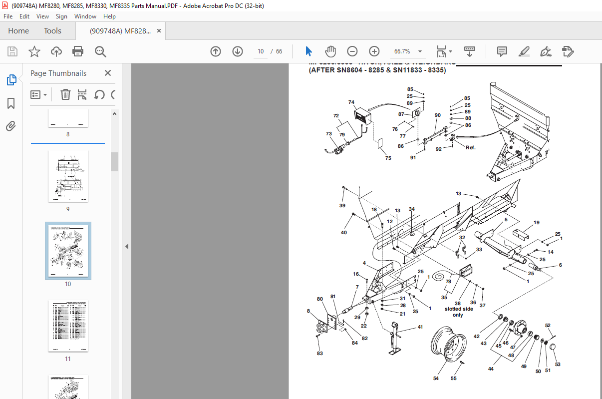
Task: Switch to the Tools tab
Action: [53, 30]
